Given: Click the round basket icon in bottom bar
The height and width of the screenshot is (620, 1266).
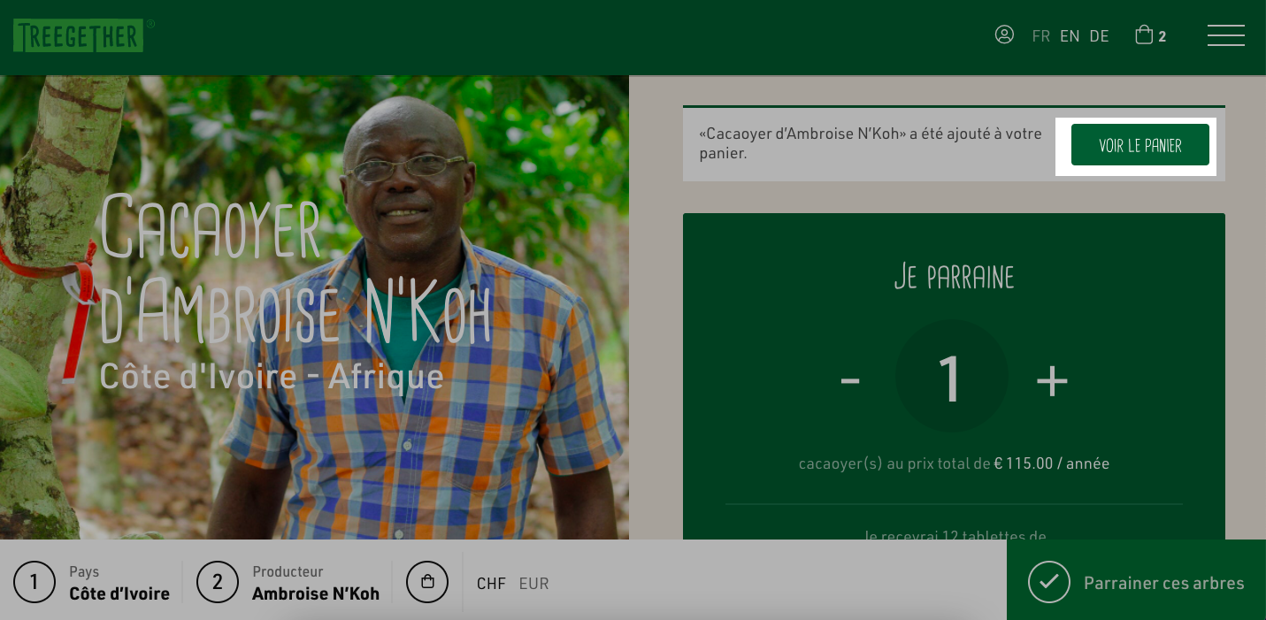Looking at the screenshot, I should point(427,582).
